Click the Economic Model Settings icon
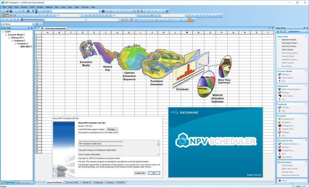The width and height of the screenshot is (309, 188). 280,74
